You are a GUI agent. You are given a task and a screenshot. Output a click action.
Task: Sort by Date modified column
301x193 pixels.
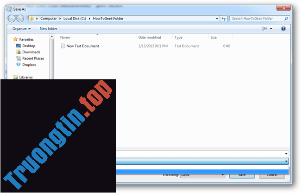pyautogui.click(x=150, y=37)
